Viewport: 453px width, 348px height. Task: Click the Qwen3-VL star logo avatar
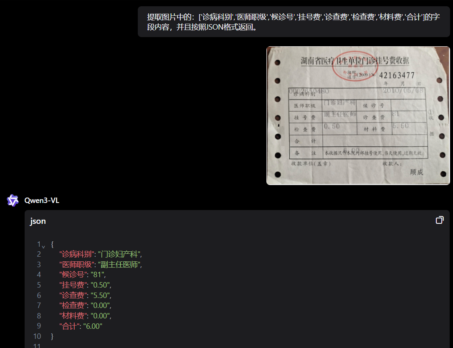pyautogui.click(x=13, y=200)
